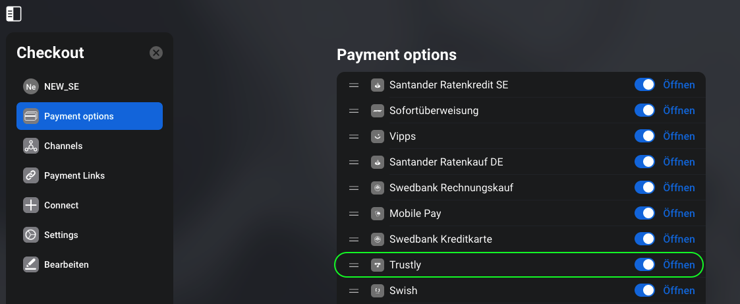The height and width of the screenshot is (304, 740).
Task: Click the Swedbank Rechnungskauf logo icon
Action: 378,188
